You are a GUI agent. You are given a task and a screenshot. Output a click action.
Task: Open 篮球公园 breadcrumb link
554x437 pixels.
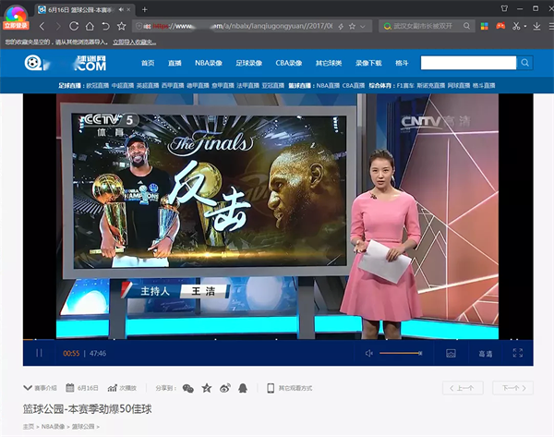pyautogui.click(x=83, y=427)
